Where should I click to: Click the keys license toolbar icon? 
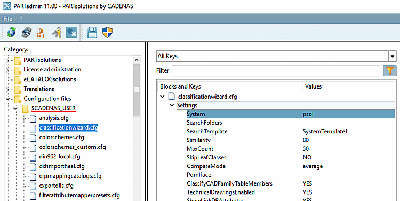click(x=57, y=33)
